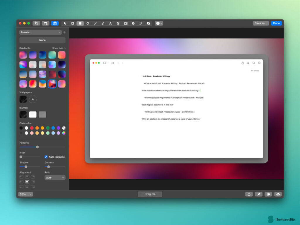Select the Pen annotation tool

(141, 23)
